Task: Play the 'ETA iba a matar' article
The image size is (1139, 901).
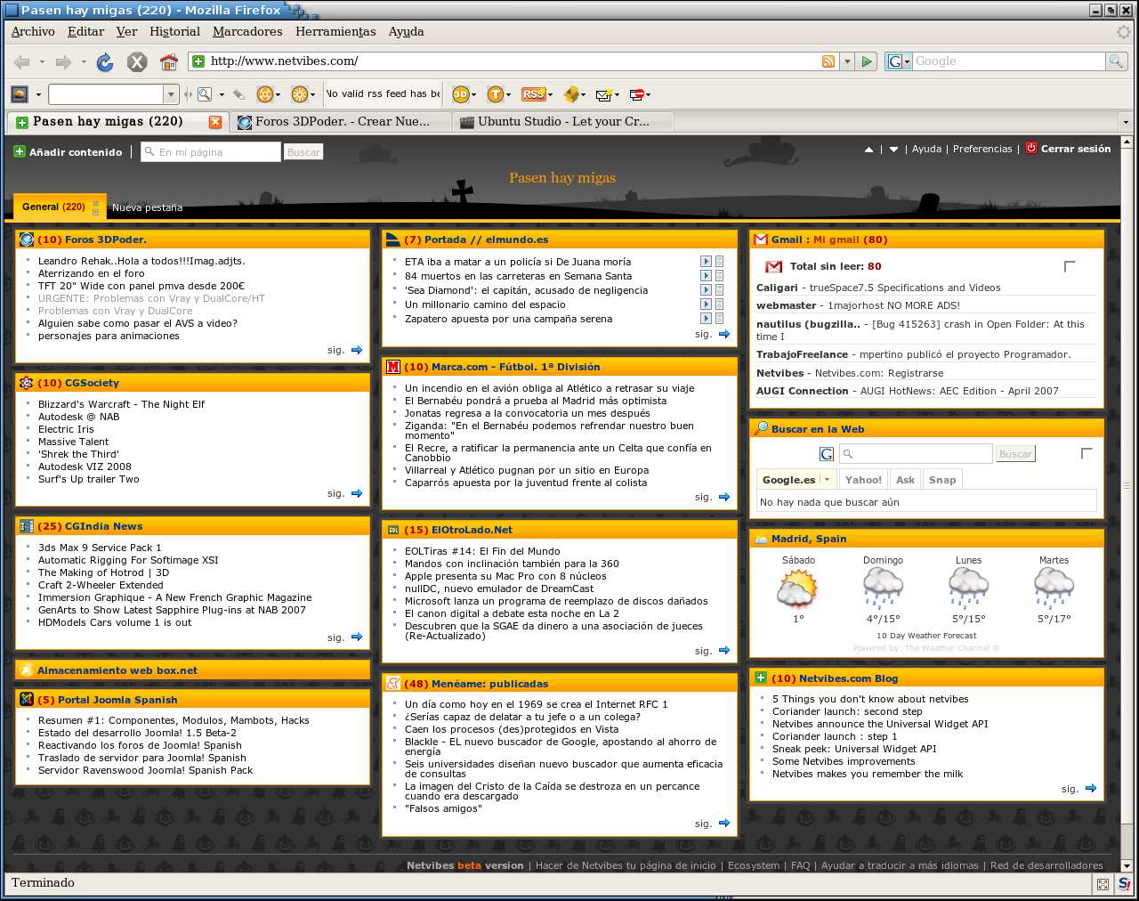Action: coord(706,262)
